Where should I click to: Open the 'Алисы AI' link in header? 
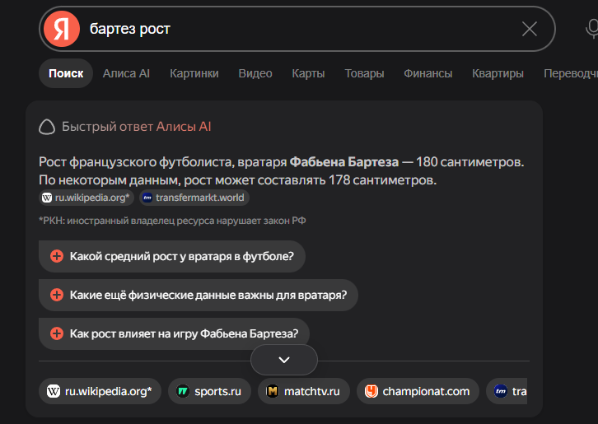pyautogui.click(x=184, y=127)
